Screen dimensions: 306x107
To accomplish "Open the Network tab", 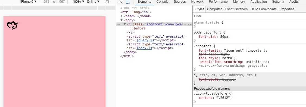I will (197, 2).
